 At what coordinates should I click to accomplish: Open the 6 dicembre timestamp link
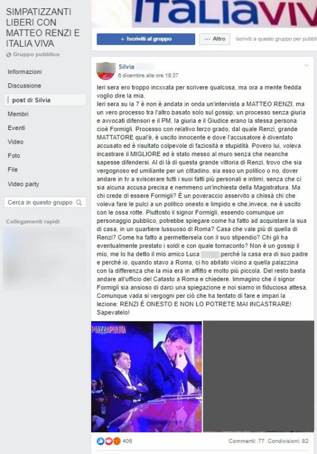148,76
